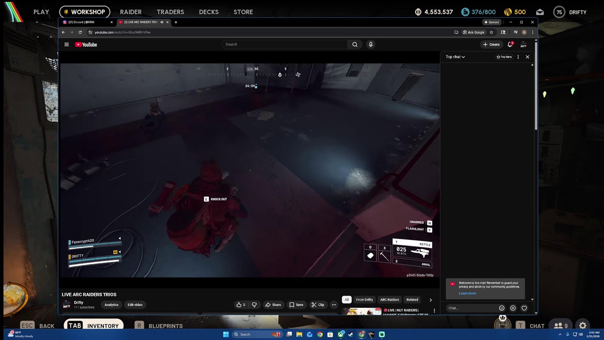Bookmark this page with the star icon
This screenshot has width=604, height=340.
tap(491, 32)
